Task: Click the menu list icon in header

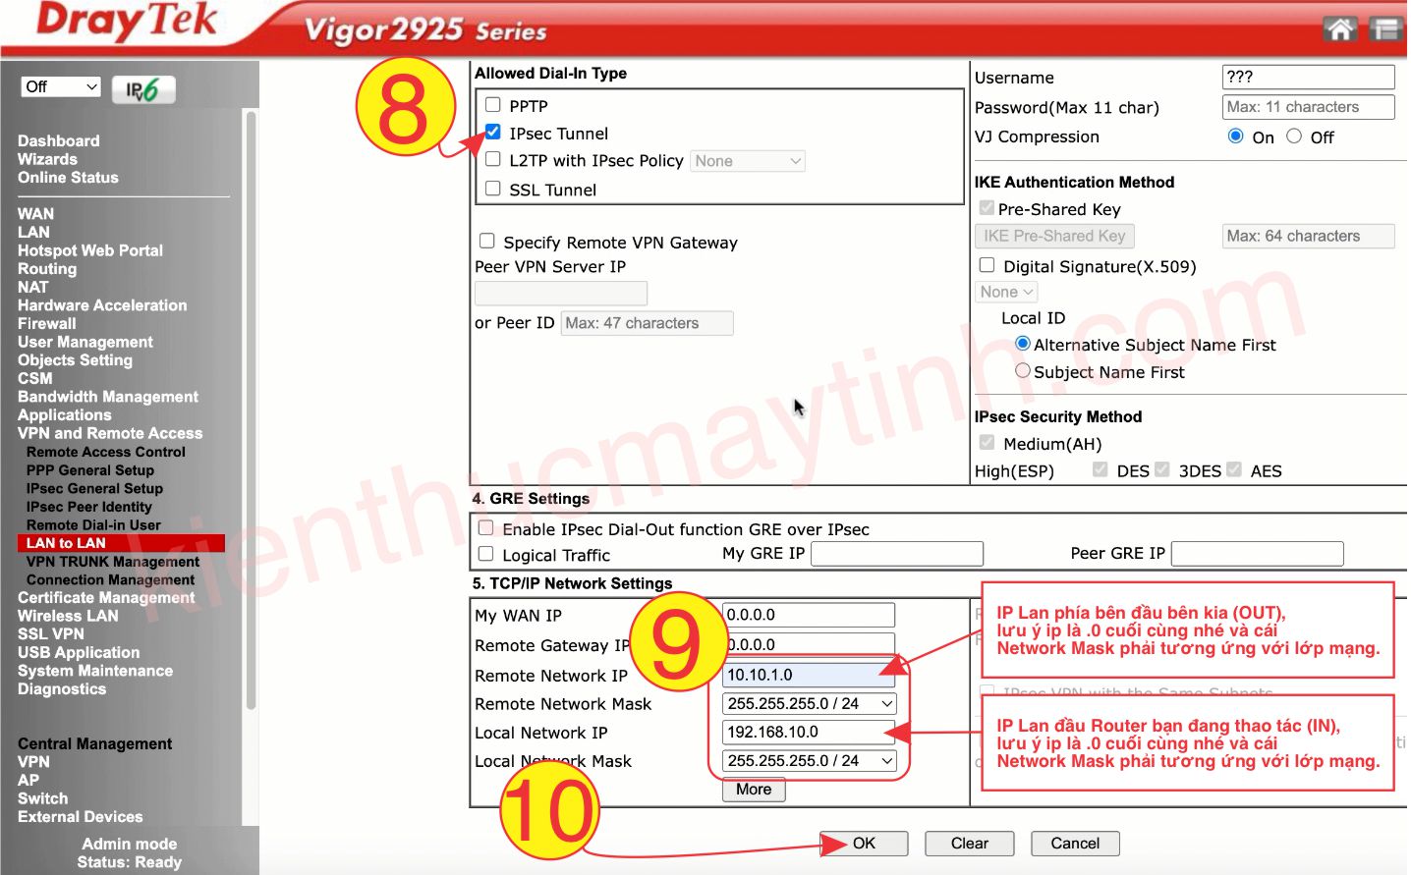Action: pyautogui.click(x=1385, y=29)
